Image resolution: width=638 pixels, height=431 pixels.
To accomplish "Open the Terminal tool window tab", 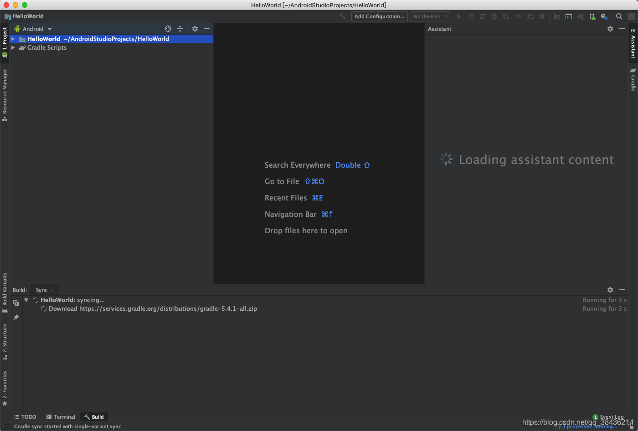I will (x=61, y=417).
